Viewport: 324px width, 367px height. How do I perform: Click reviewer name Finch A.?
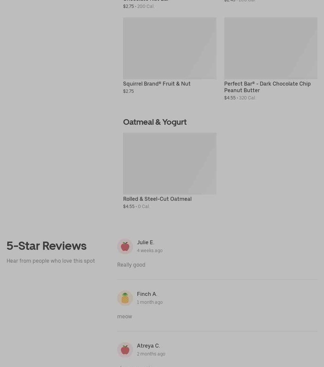[147, 294]
